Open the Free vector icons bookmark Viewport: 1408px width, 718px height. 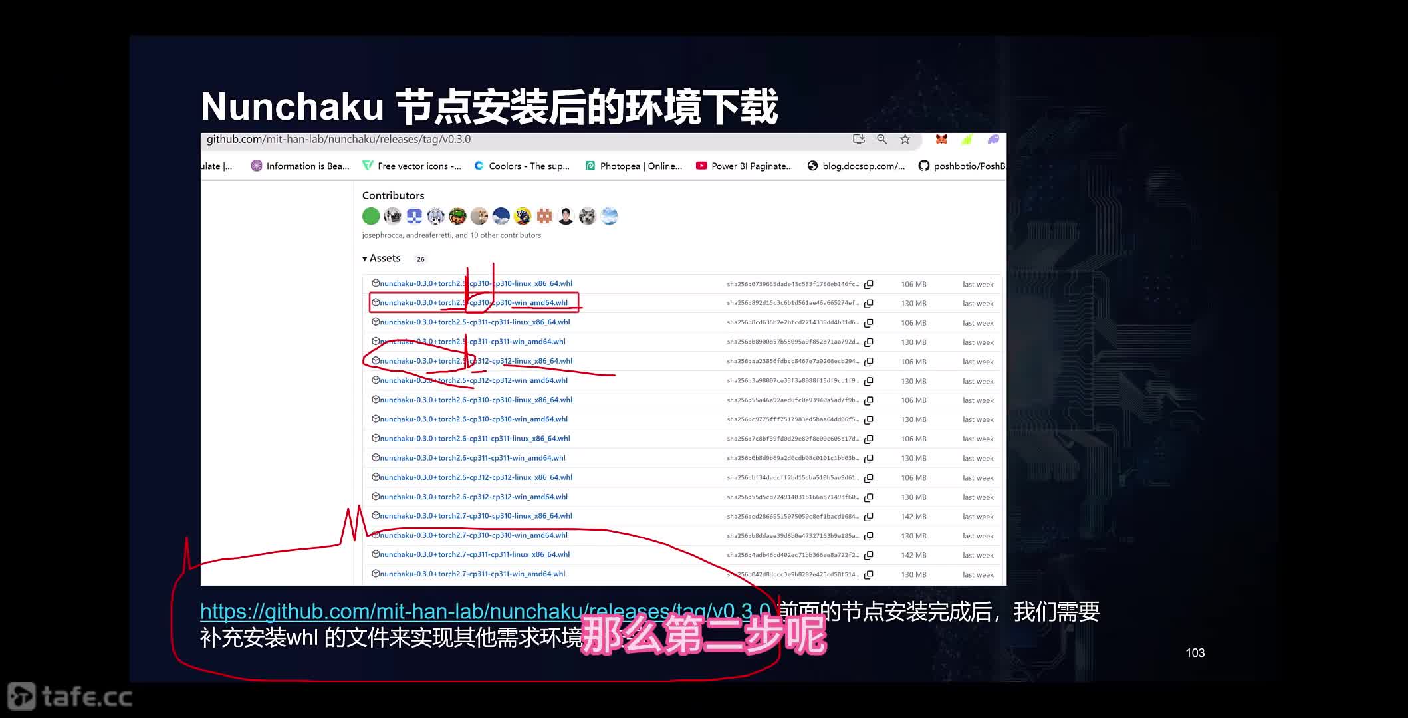pyautogui.click(x=411, y=166)
